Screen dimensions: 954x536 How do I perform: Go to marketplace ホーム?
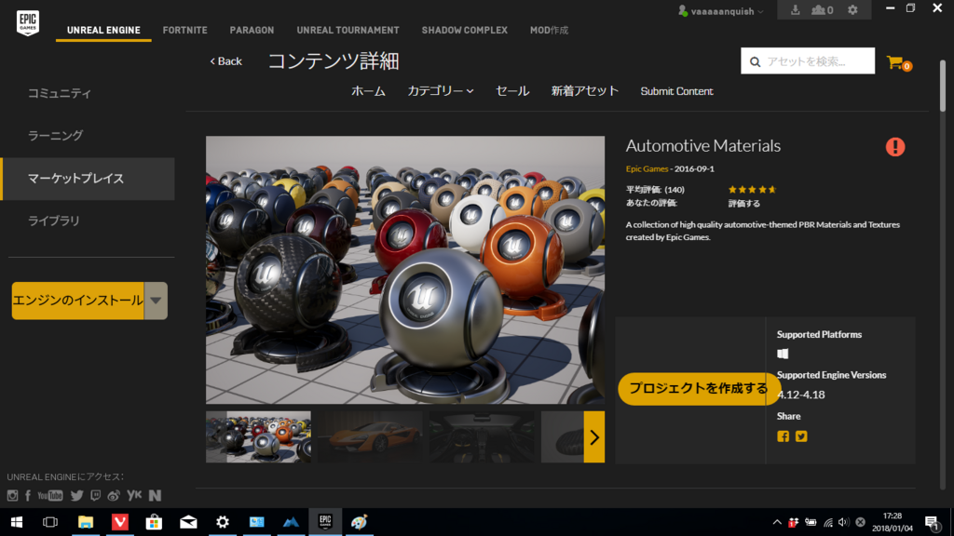(368, 91)
